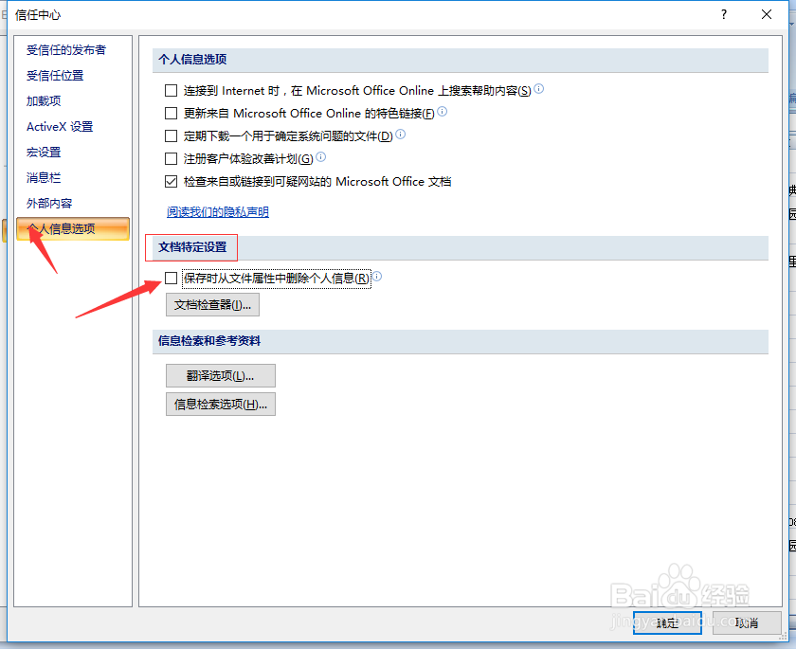Viewport: 796px width, 649px height.
Task: Open 信息检索选项 dialog
Action: [221, 404]
